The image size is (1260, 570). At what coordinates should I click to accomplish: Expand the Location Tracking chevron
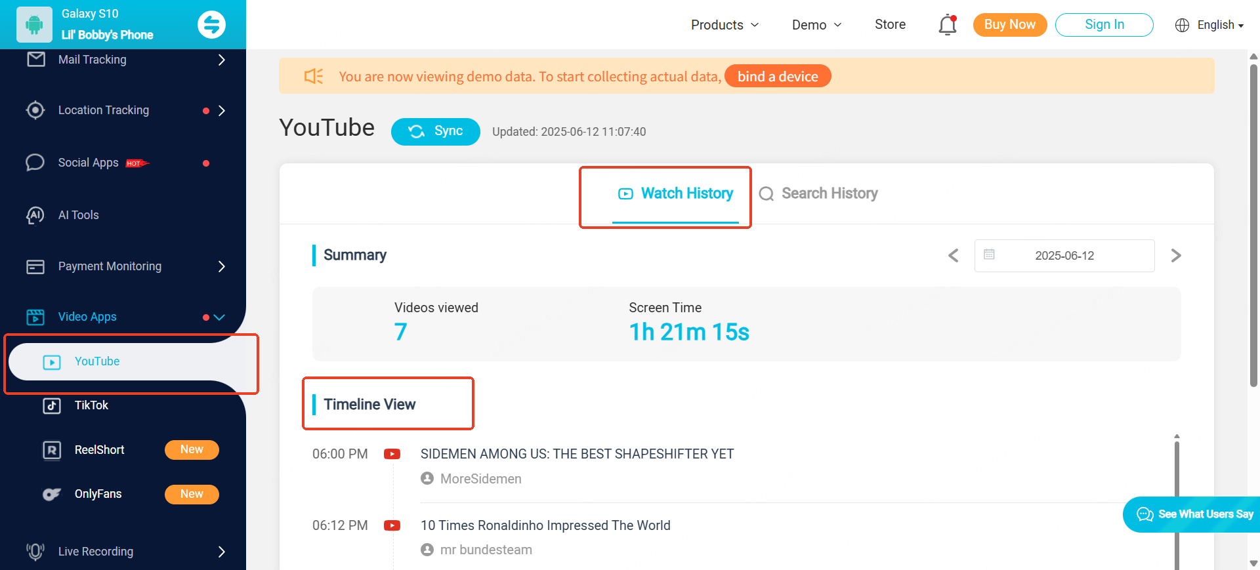[x=222, y=110]
